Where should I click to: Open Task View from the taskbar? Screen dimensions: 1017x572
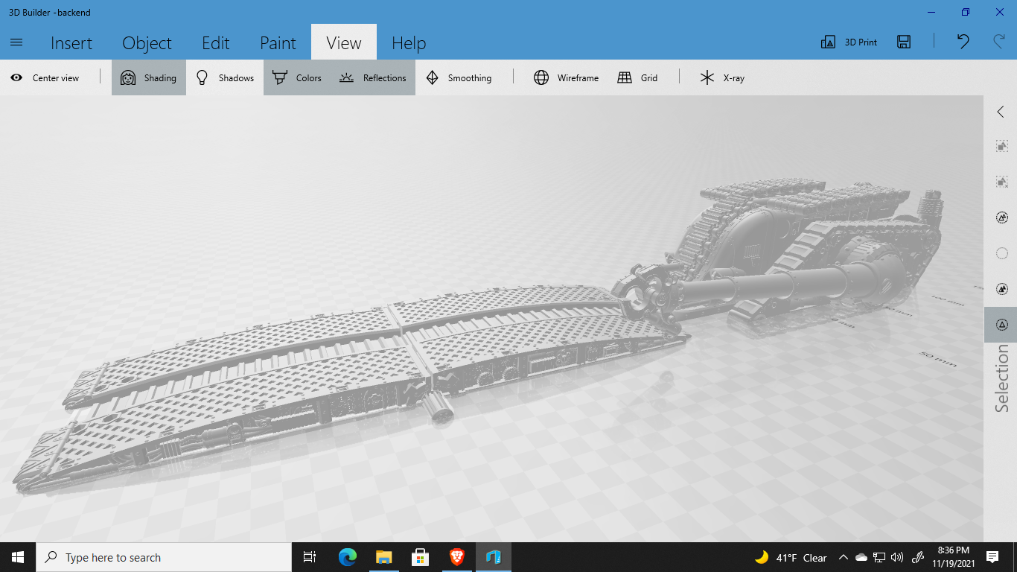tap(310, 557)
